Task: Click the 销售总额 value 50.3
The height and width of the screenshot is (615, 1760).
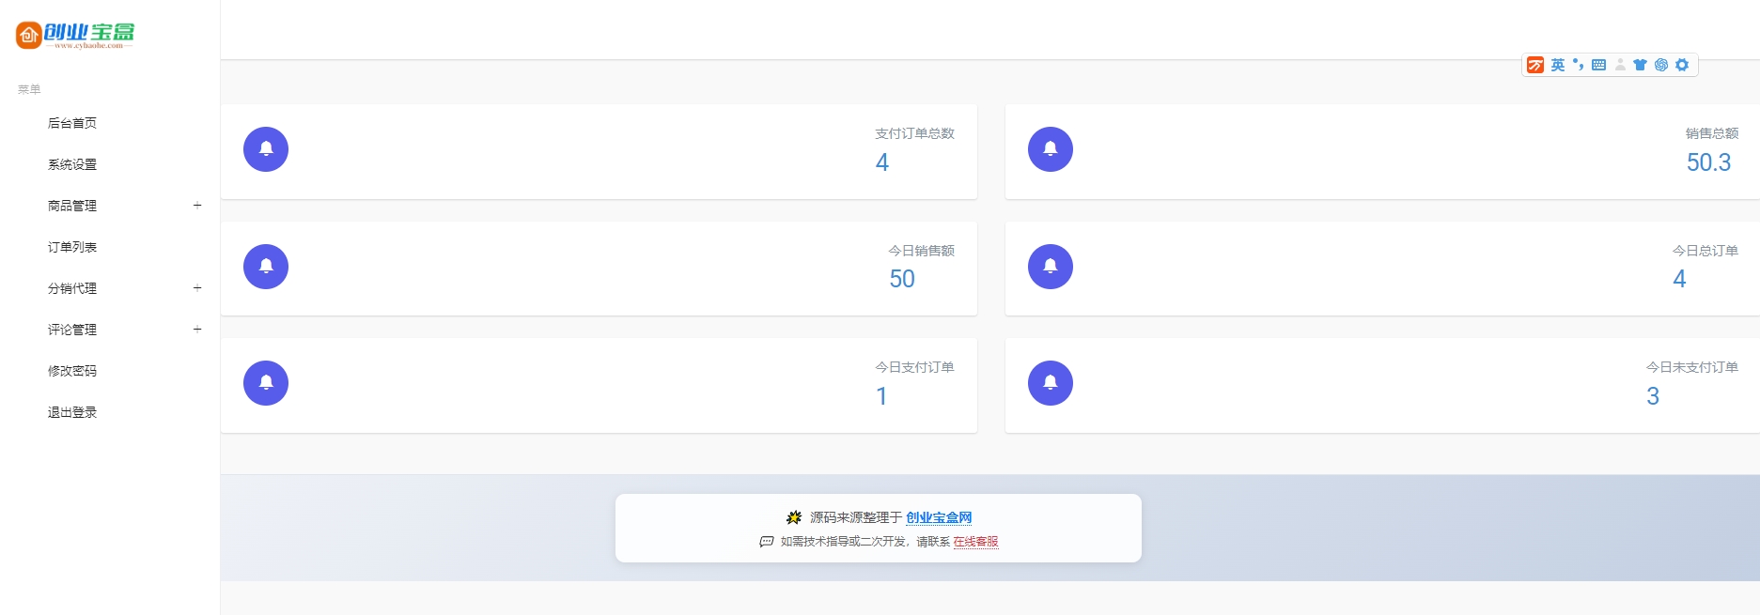Action: coord(1708,162)
